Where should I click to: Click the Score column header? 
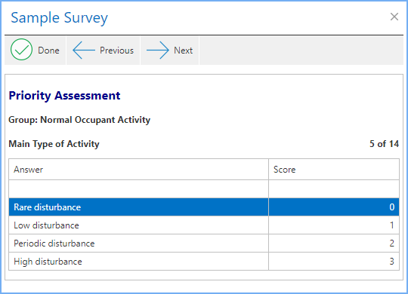click(x=334, y=170)
